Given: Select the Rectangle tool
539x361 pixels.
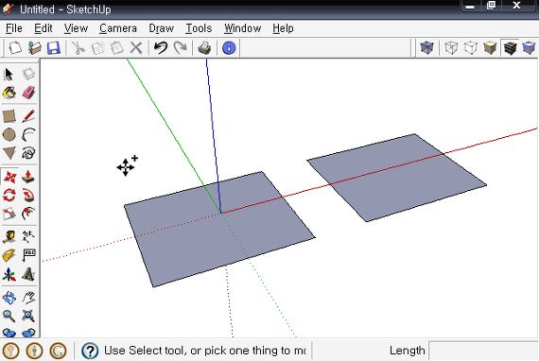Looking at the screenshot, I should pyautogui.click(x=9, y=116).
